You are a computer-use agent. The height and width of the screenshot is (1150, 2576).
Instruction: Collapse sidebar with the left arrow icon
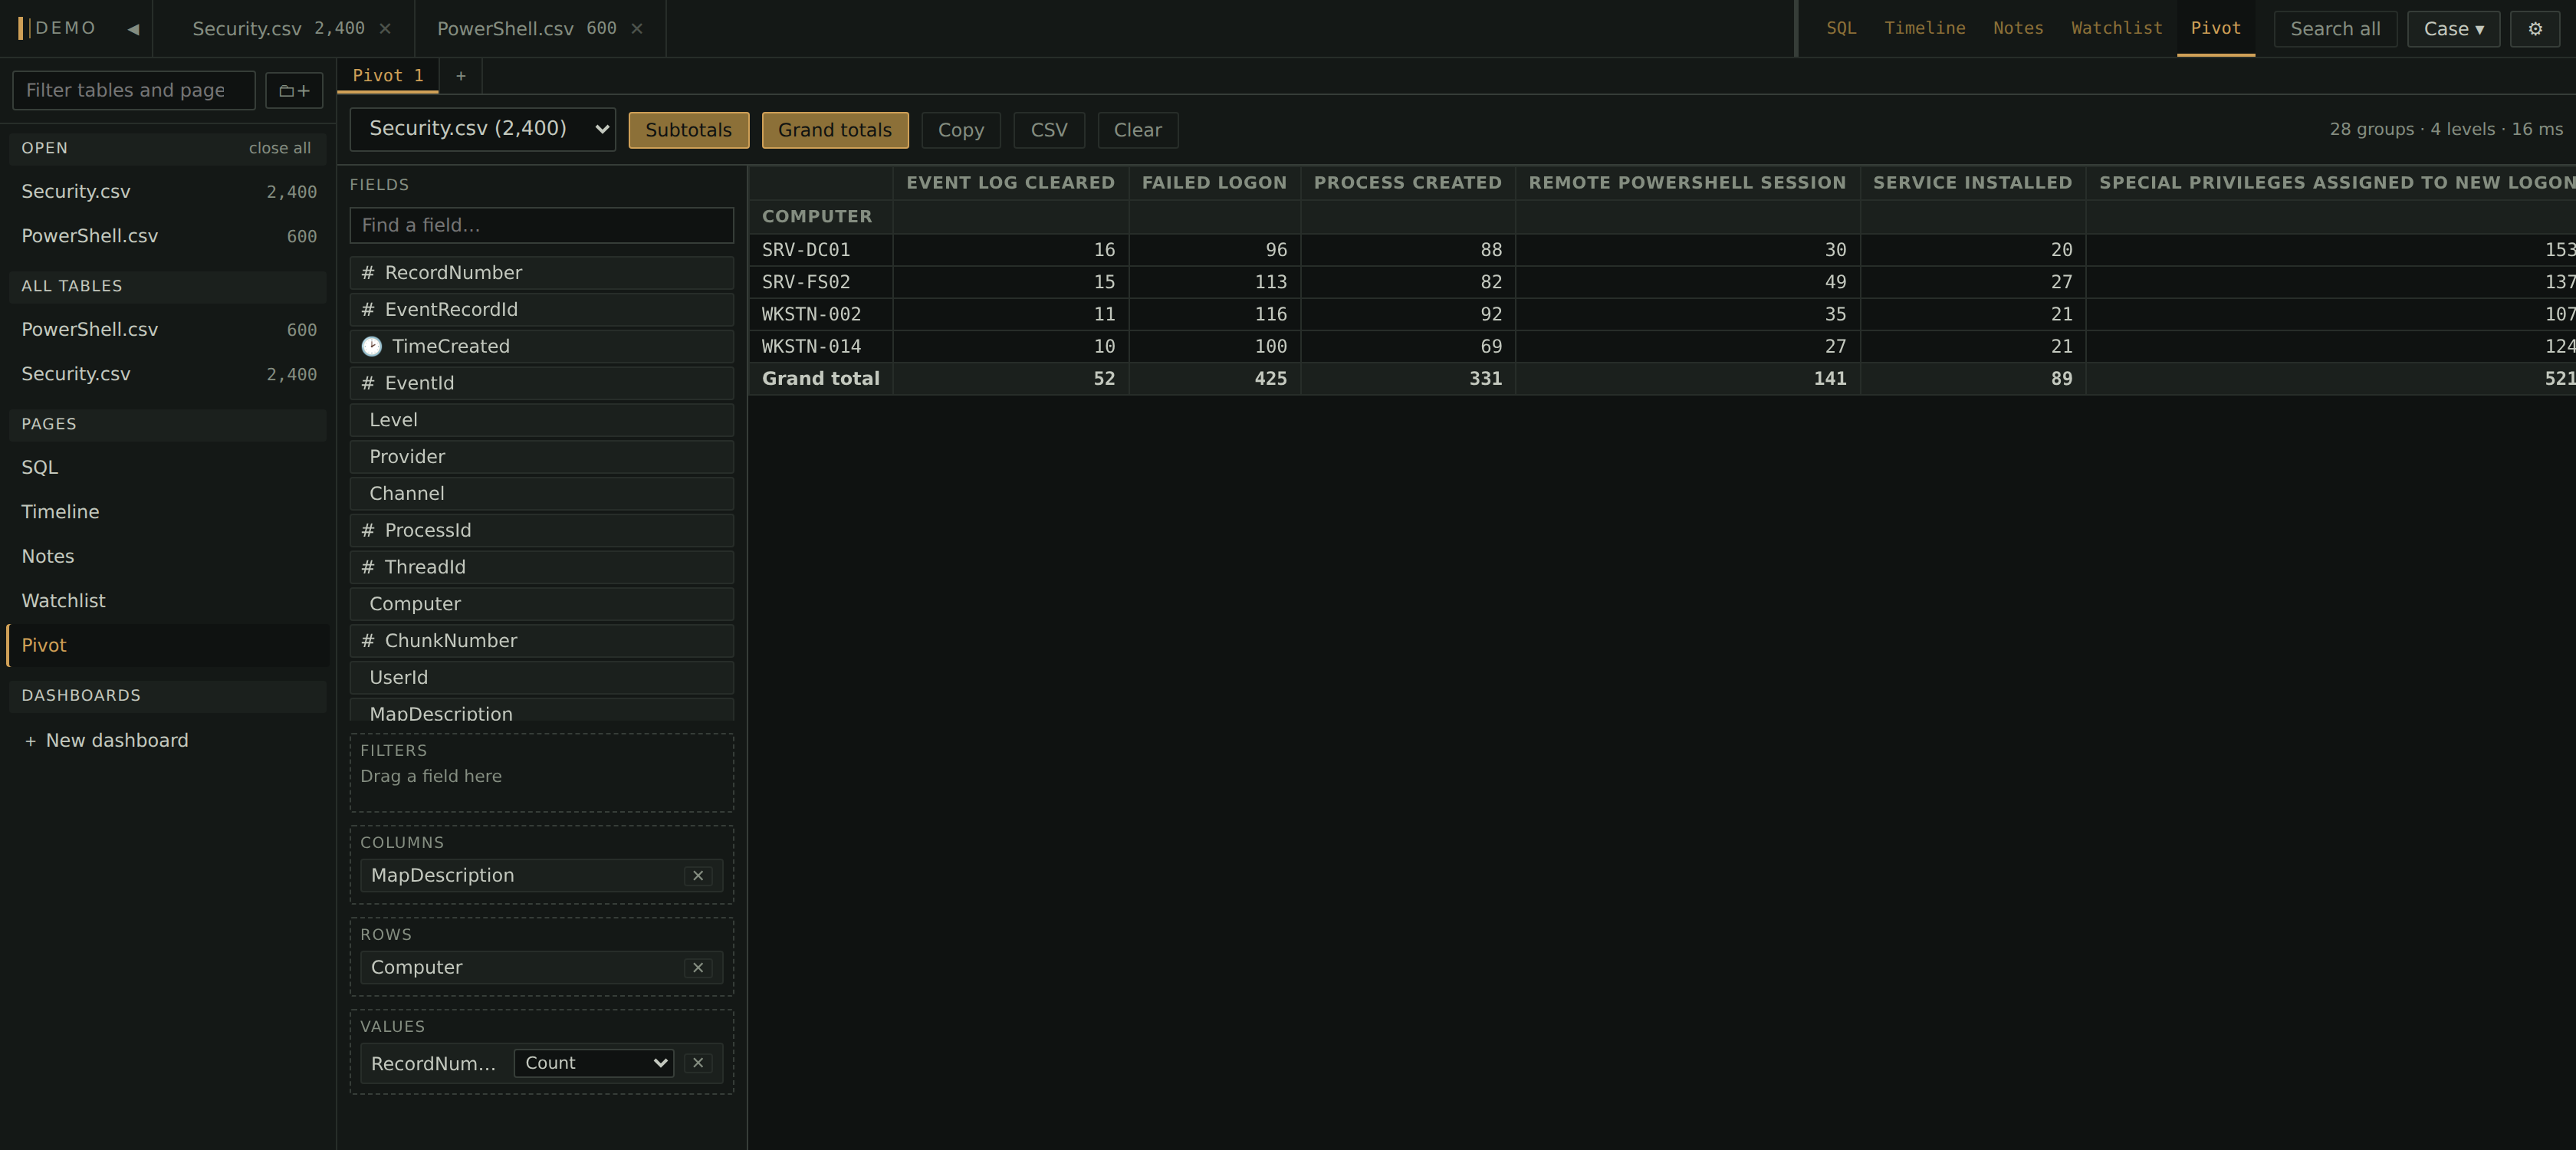(133, 29)
